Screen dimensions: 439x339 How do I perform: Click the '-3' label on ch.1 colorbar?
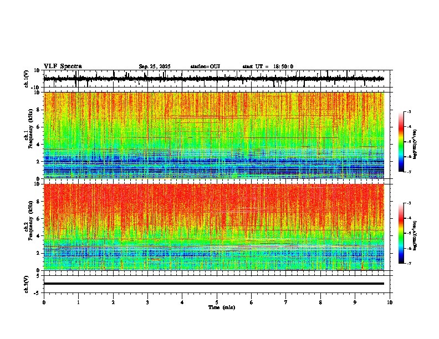coord(409,112)
